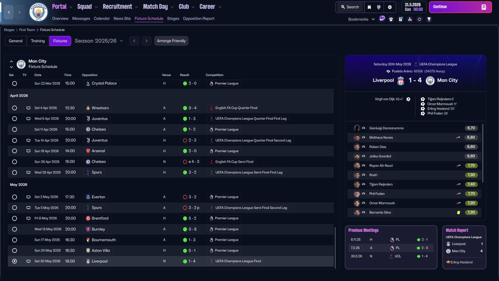Click the star icon beside Erling Haaland
Screen dimensions: 499x281
pos(448,262)
